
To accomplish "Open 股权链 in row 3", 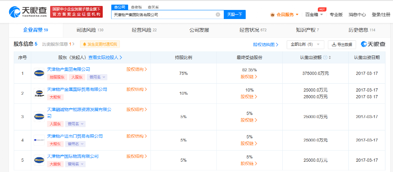I will pos(249,120).
